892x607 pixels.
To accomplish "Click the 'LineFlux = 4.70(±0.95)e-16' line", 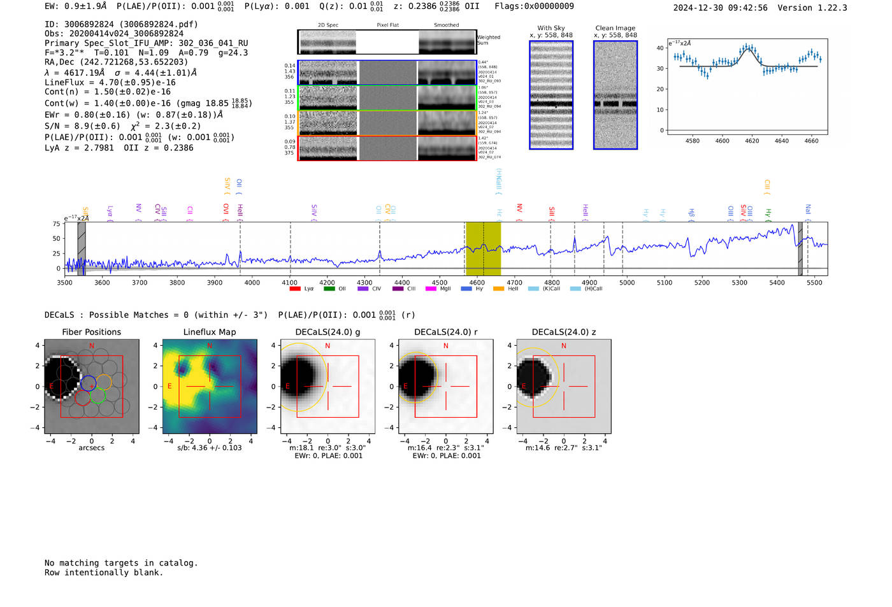I will pyautogui.click(x=110, y=82).
